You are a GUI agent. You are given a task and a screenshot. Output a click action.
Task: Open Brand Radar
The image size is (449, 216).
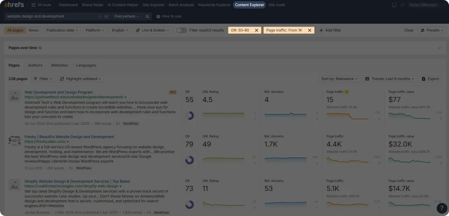coord(93,5)
